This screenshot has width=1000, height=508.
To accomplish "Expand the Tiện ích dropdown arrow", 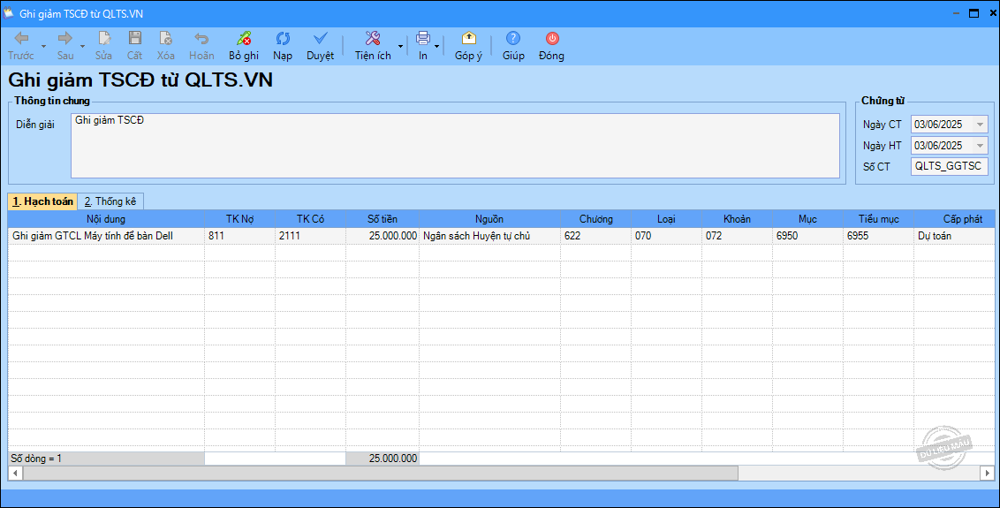I will click(400, 47).
